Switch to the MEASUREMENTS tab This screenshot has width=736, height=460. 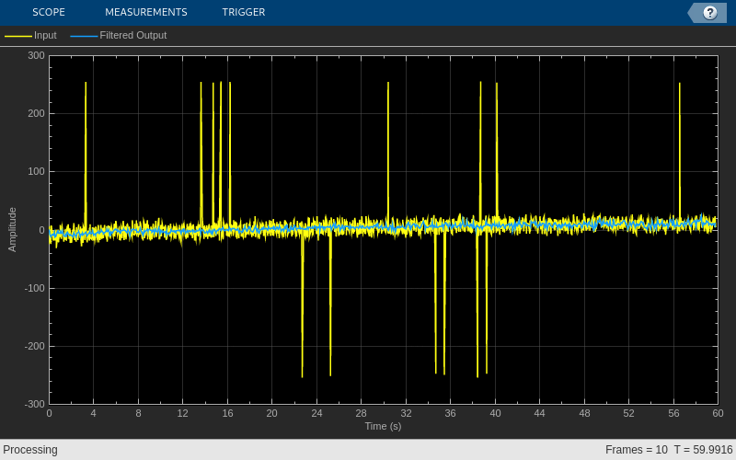(146, 12)
